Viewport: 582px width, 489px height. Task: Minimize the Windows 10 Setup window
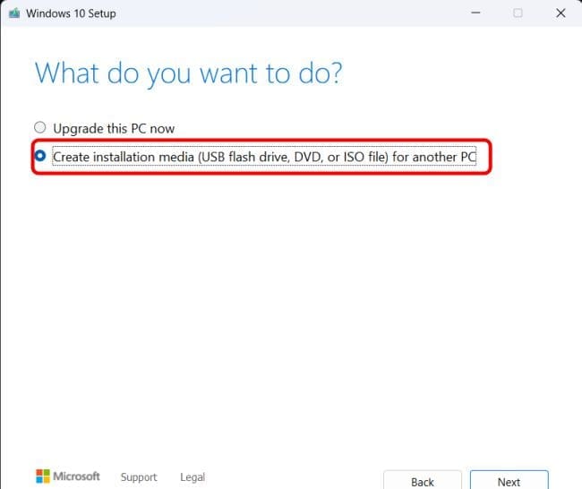click(475, 13)
